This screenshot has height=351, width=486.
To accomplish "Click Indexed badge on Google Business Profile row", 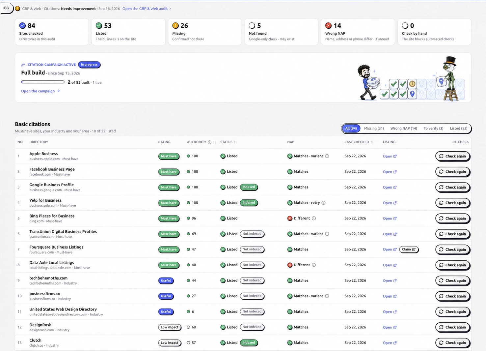I will [249, 187].
